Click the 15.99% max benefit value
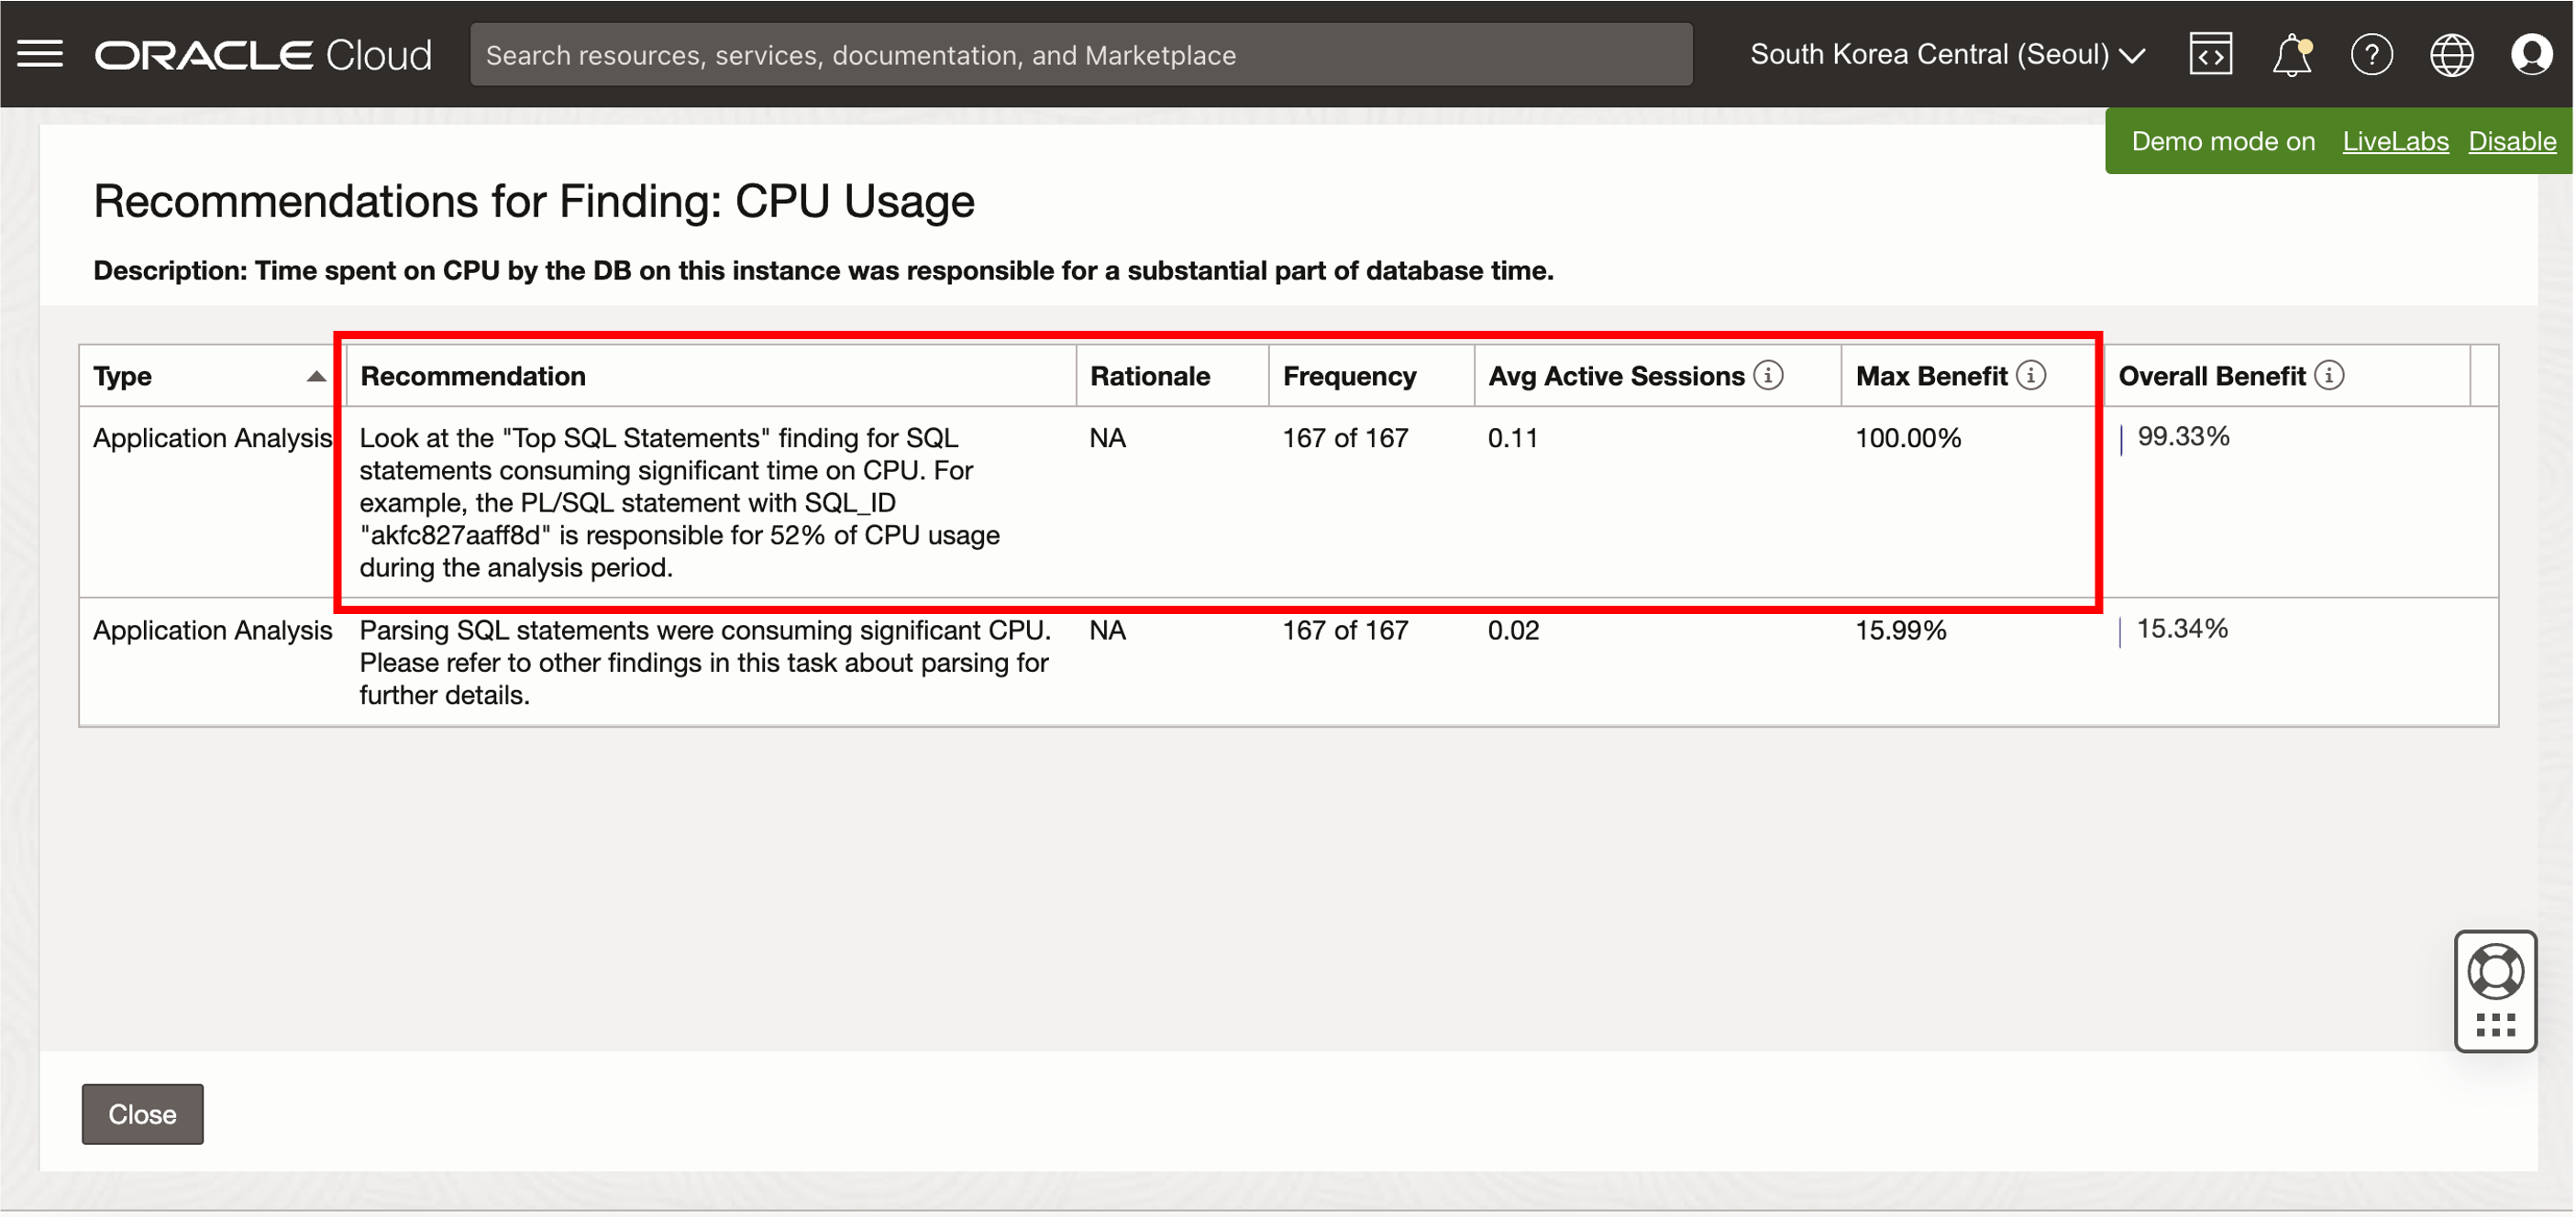 click(1900, 631)
